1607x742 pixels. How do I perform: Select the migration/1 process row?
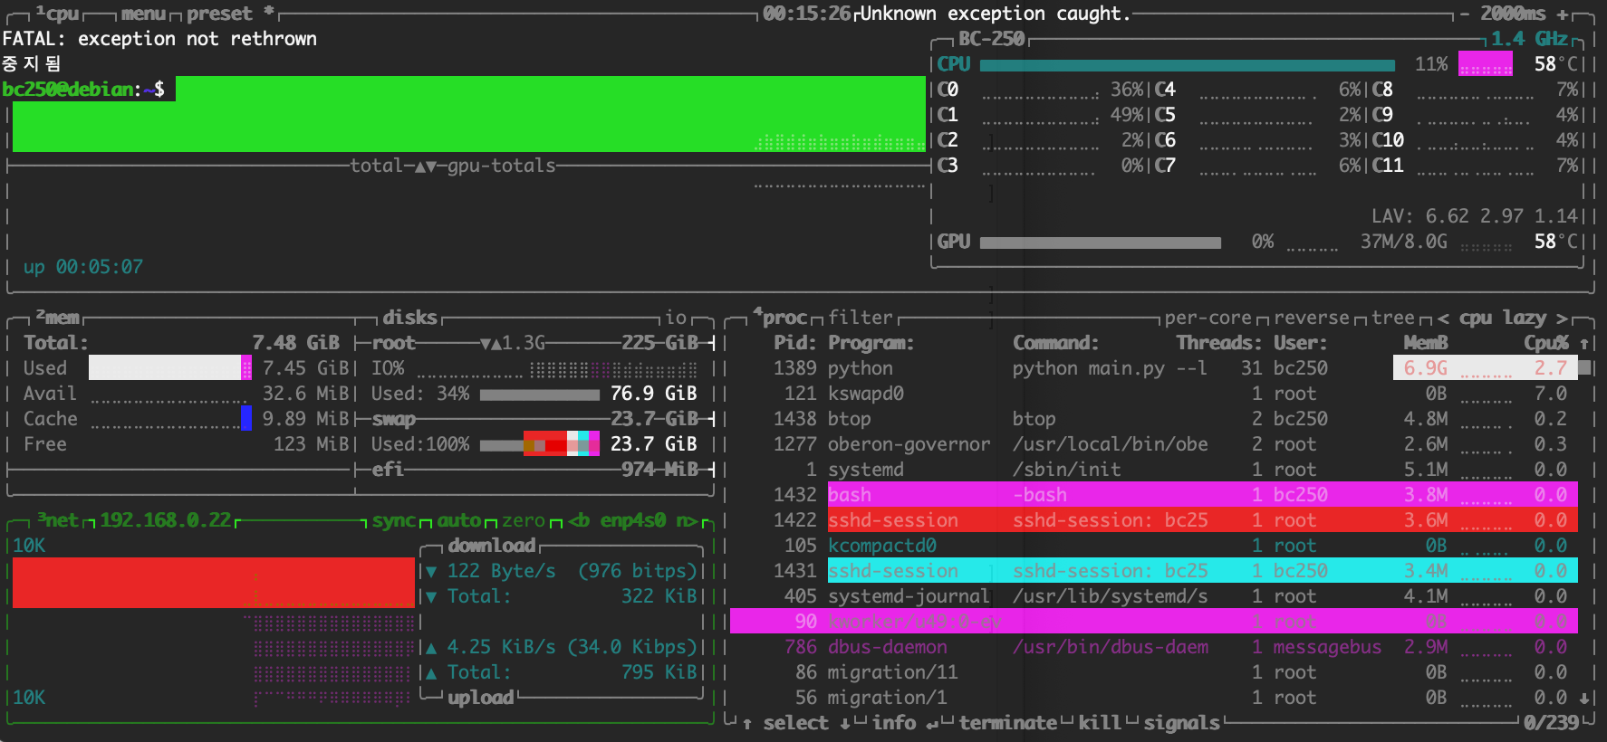click(1154, 698)
